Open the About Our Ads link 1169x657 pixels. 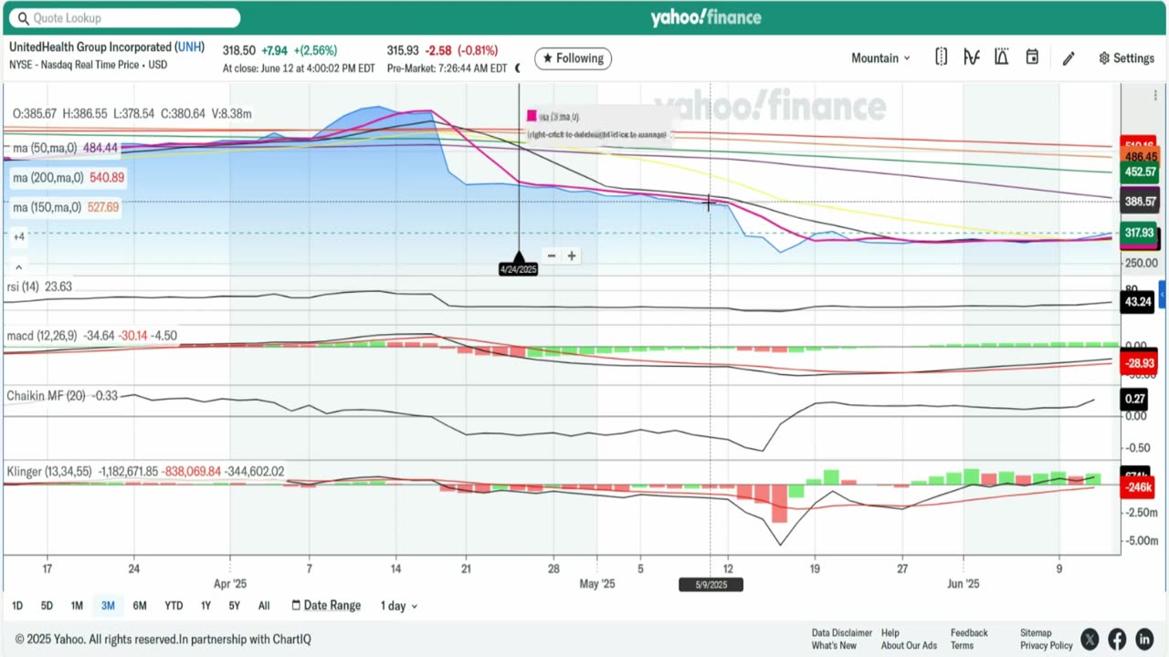click(x=909, y=645)
